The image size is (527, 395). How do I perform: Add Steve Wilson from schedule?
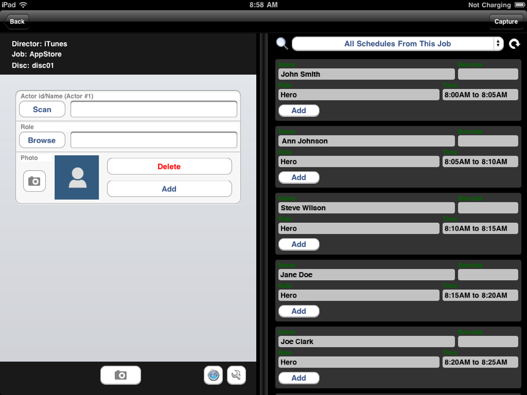click(299, 244)
